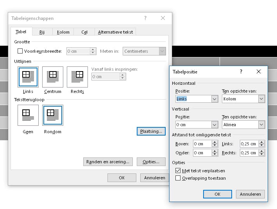Select the Links table alignment icon

28,77
